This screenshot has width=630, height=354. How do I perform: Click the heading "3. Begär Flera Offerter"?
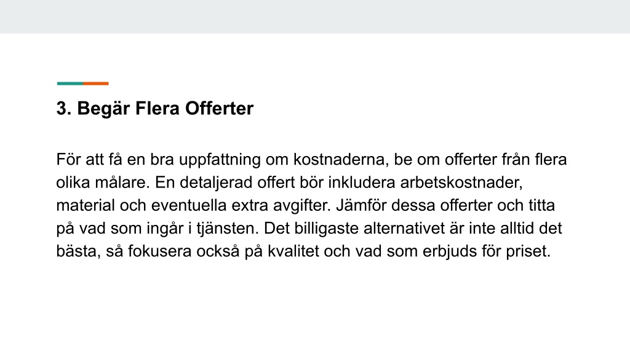[154, 109]
